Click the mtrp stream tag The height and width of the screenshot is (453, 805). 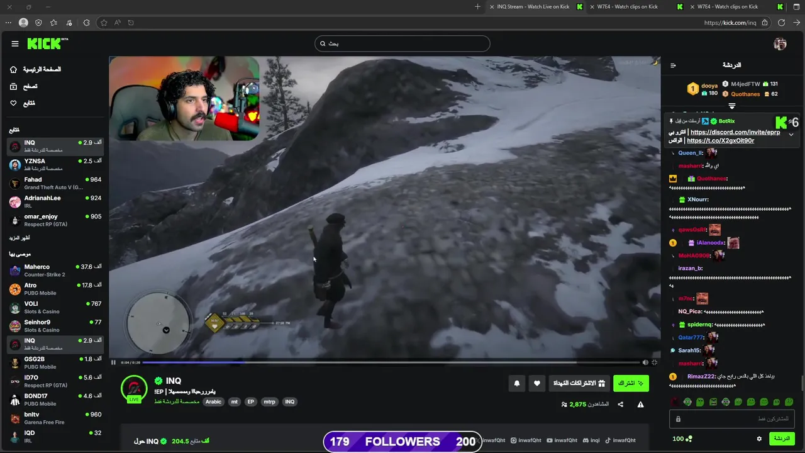click(269, 401)
